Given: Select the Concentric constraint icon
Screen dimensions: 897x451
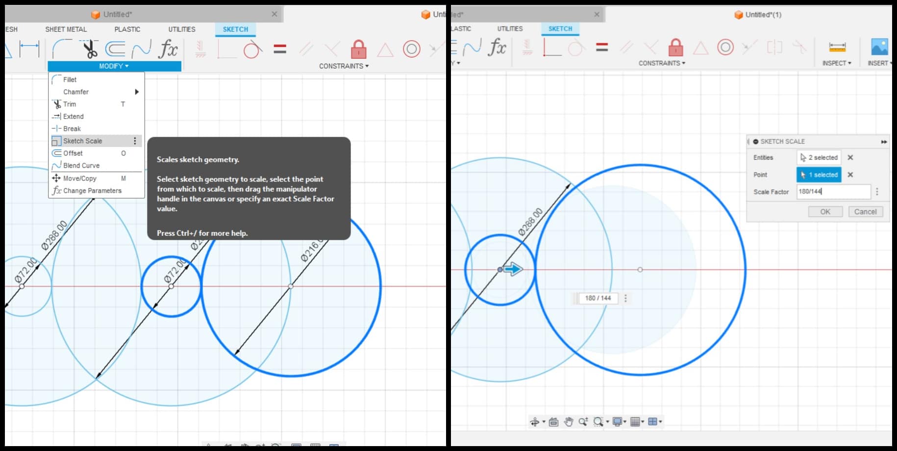Looking at the screenshot, I should coord(412,49).
